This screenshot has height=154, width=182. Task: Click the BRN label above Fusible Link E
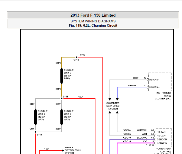coord(58,63)
